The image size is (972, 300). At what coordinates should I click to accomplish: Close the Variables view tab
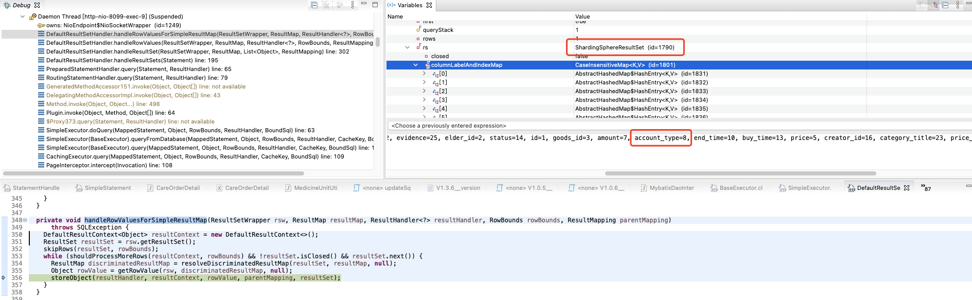(429, 5)
